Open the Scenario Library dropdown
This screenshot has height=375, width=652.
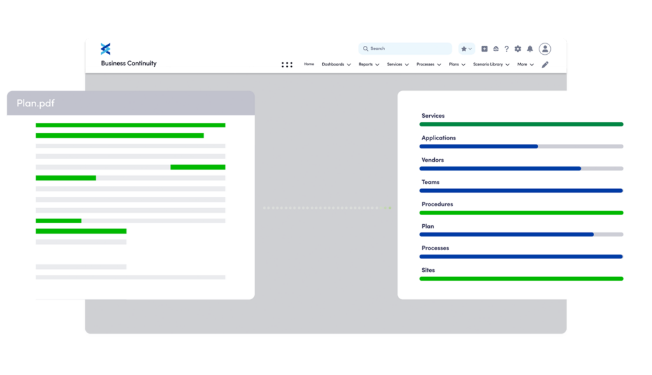[490, 64]
